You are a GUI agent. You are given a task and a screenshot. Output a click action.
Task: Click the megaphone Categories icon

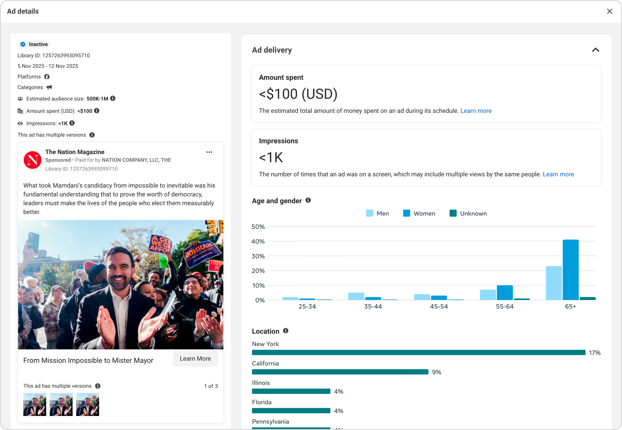pyautogui.click(x=49, y=87)
